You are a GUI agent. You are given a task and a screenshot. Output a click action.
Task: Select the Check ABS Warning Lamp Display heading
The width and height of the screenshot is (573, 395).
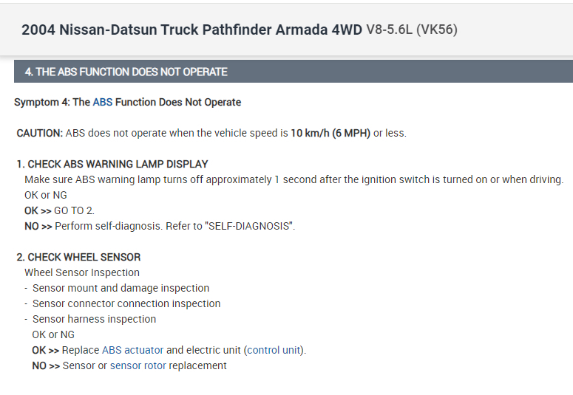click(112, 164)
